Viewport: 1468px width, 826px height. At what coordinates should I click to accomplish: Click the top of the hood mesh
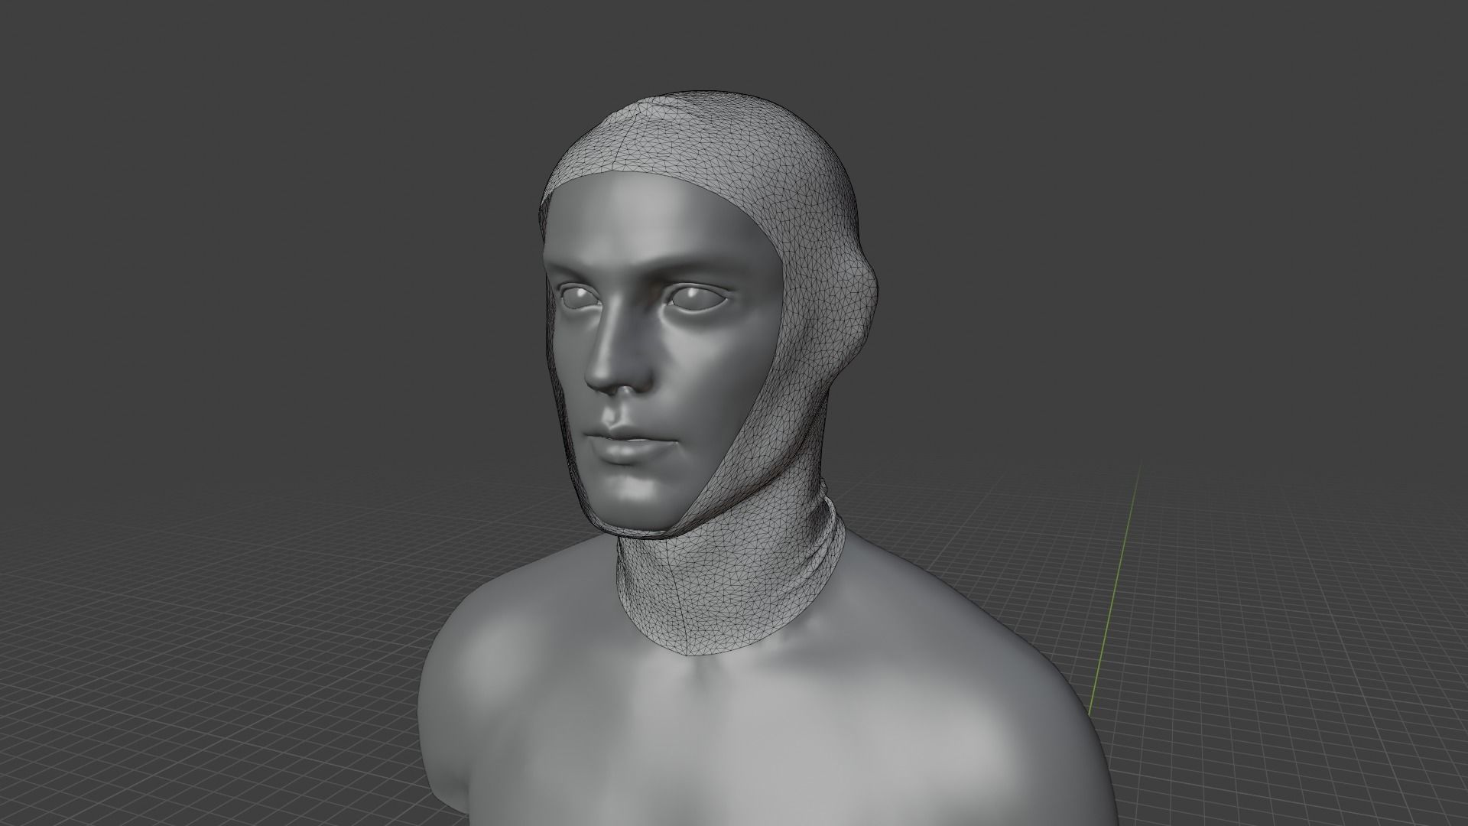click(711, 107)
